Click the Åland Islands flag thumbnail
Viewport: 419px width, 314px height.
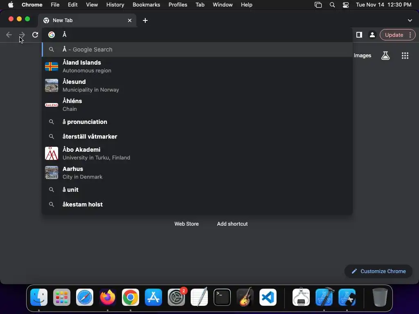pos(52,67)
